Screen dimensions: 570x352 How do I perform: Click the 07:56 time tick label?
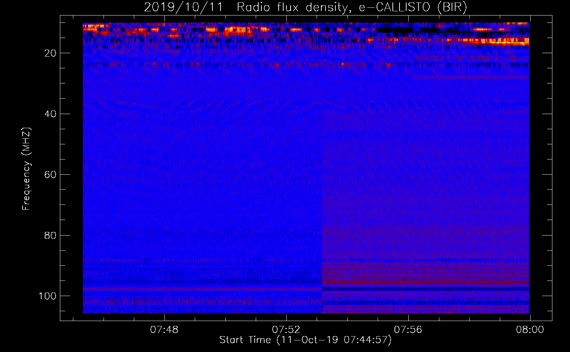point(408,330)
